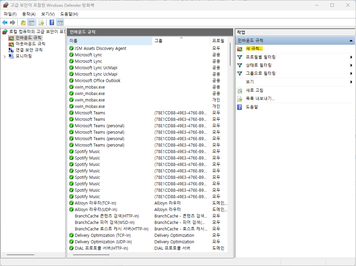Sort by the 그룹 column header
Image resolution: width=356 pixels, height=266 pixels.
(181, 41)
